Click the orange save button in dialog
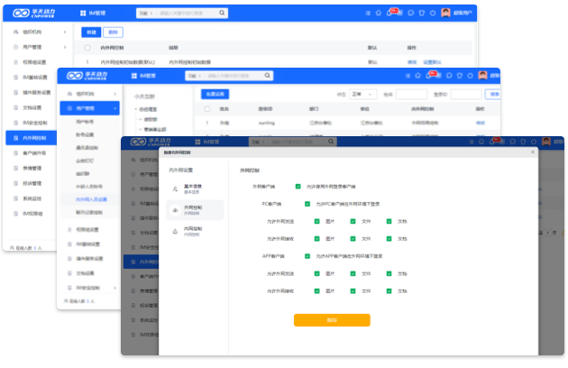Screen dimensions: 568x368 click(331, 319)
